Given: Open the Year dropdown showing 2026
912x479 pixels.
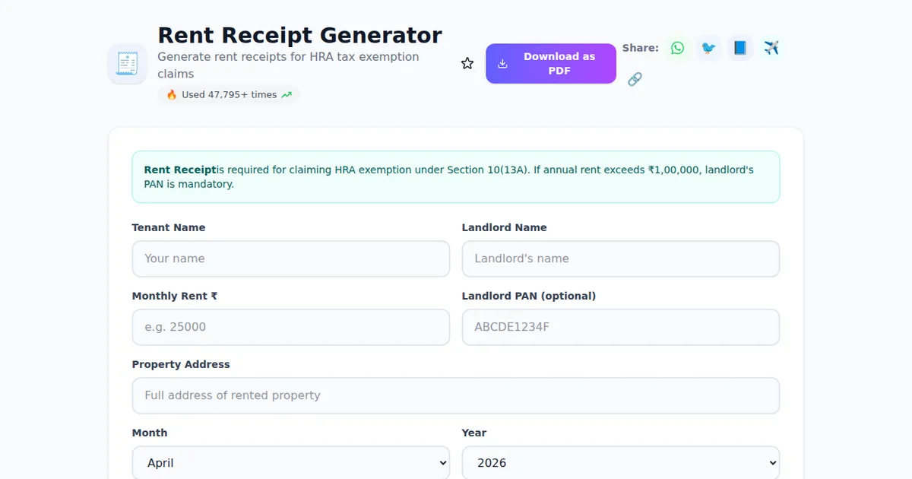Looking at the screenshot, I should tap(621, 462).
